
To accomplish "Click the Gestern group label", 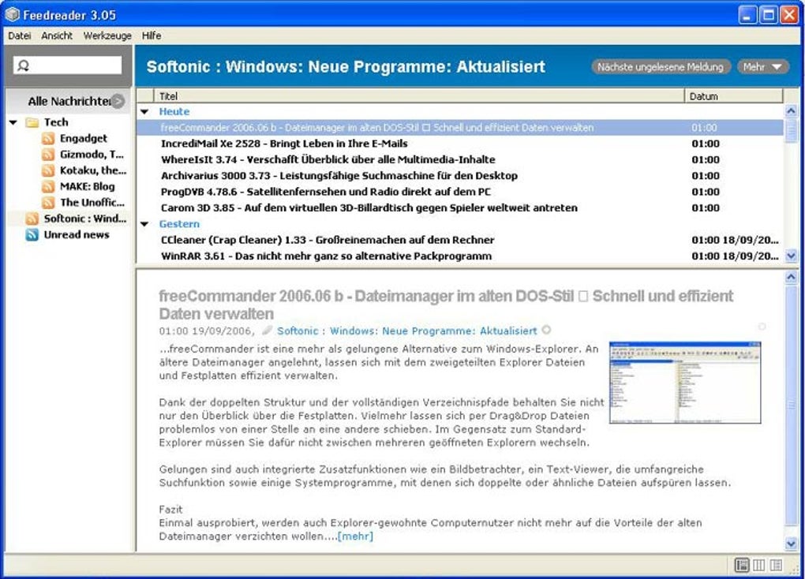I will [179, 224].
